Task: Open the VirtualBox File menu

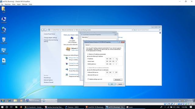Action: tap(2, 4)
